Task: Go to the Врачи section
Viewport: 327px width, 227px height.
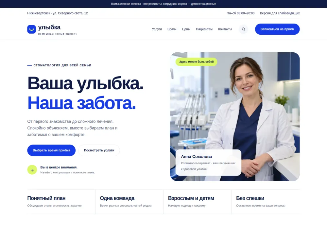Action: 172,29
